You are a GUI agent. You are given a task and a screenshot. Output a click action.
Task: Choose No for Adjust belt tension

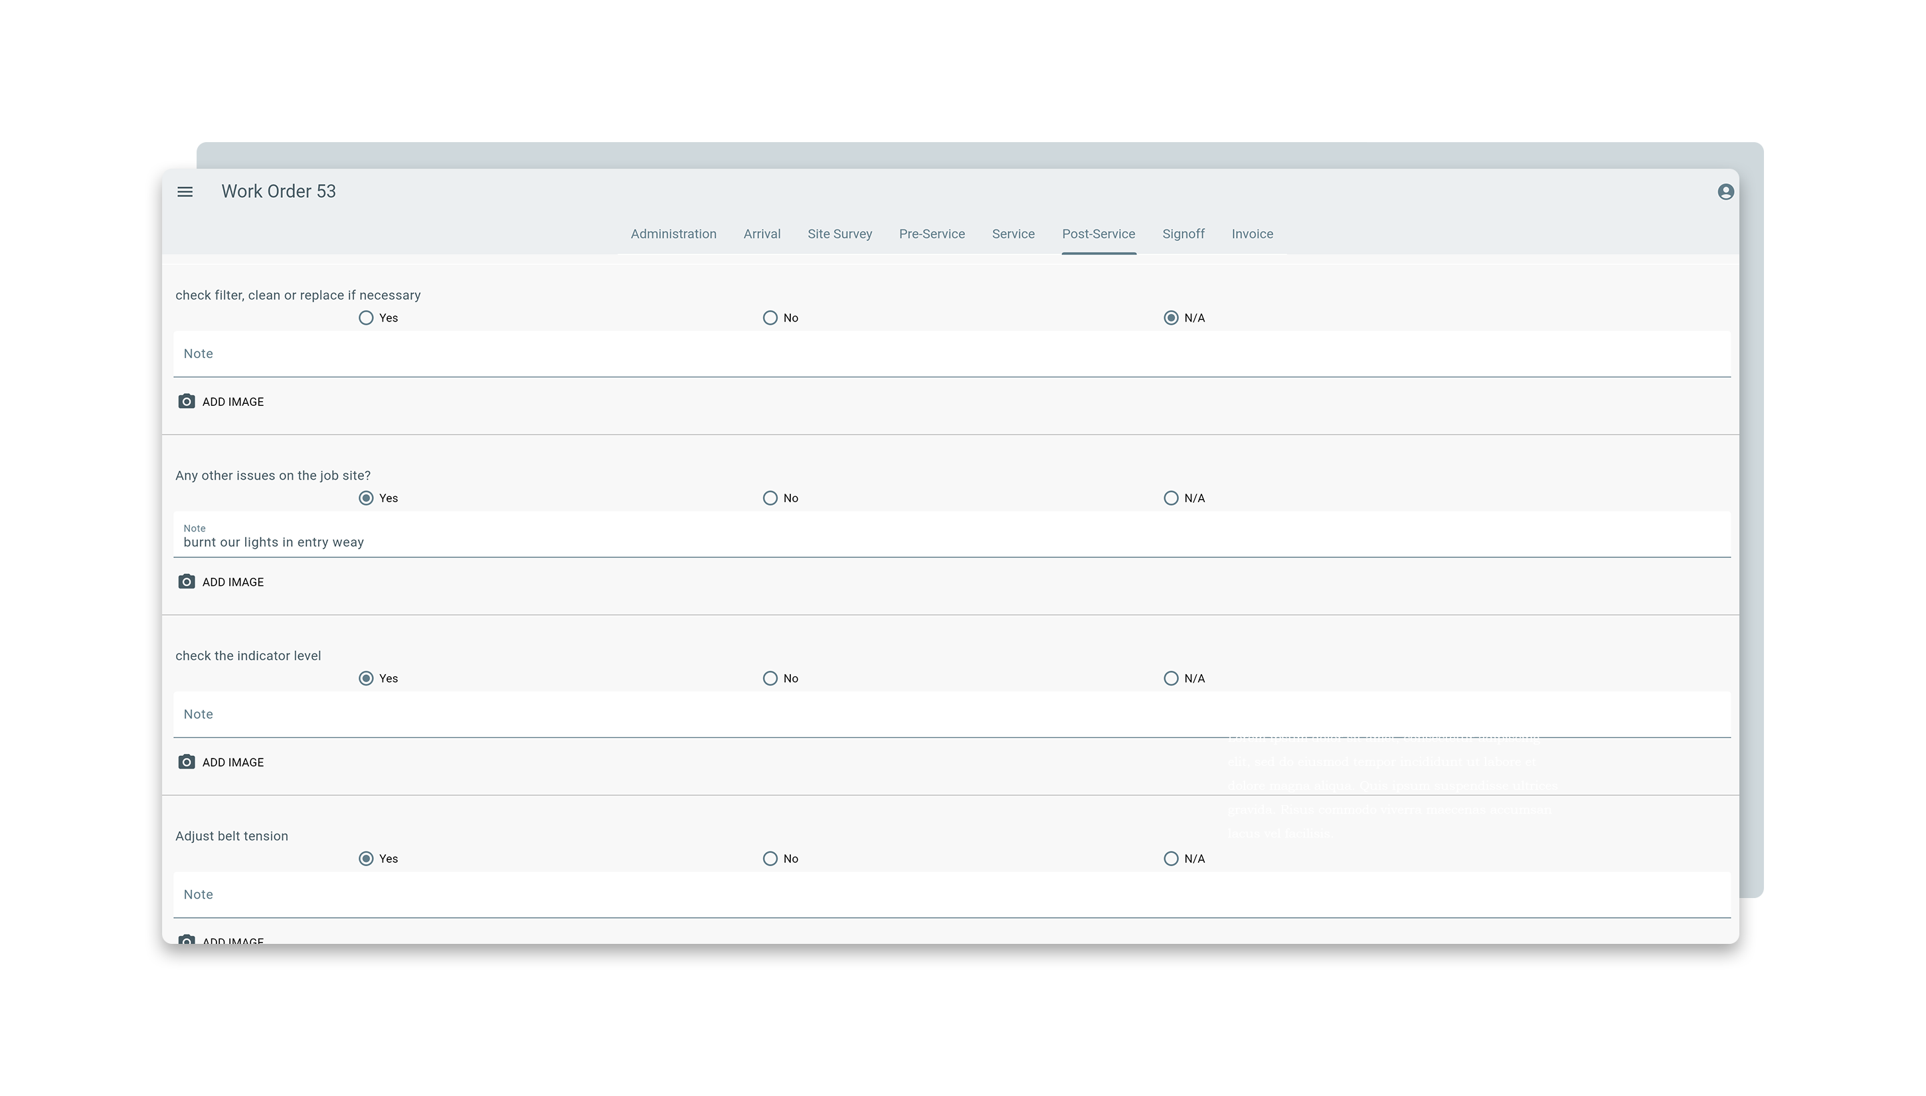[x=770, y=859]
